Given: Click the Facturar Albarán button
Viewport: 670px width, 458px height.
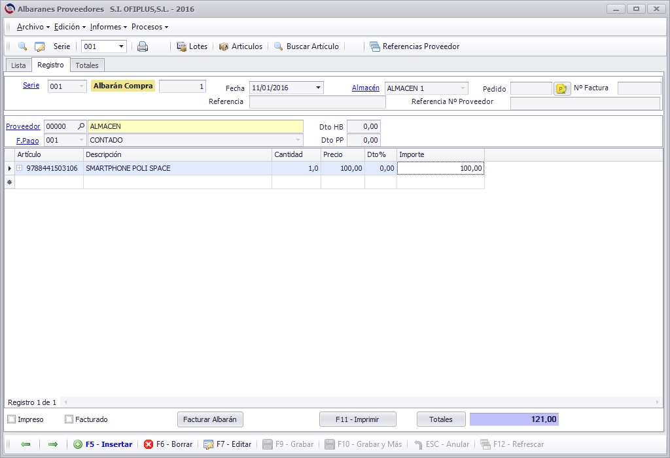Looking at the screenshot, I should (x=210, y=419).
